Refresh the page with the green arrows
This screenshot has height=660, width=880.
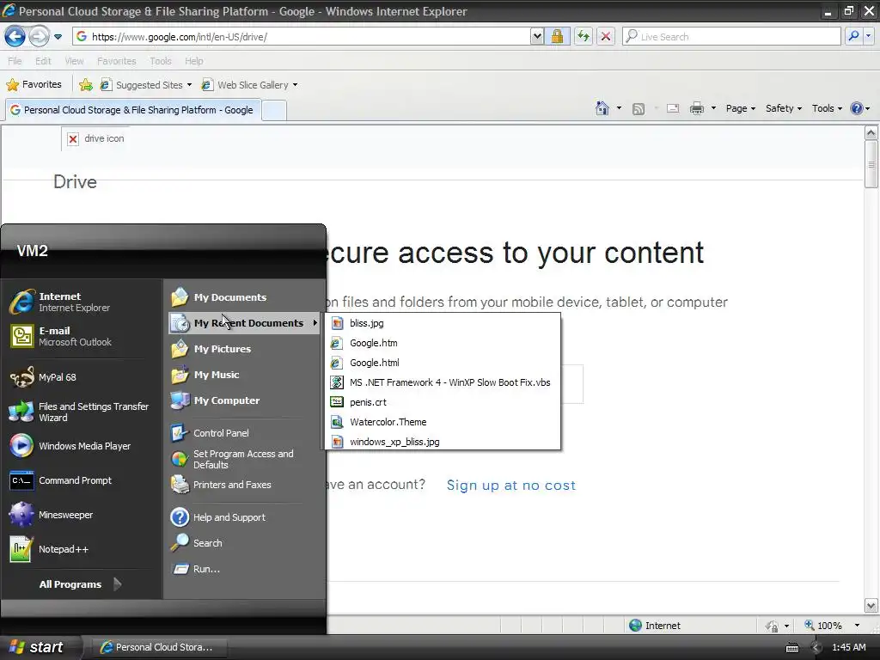pos(584,36)
